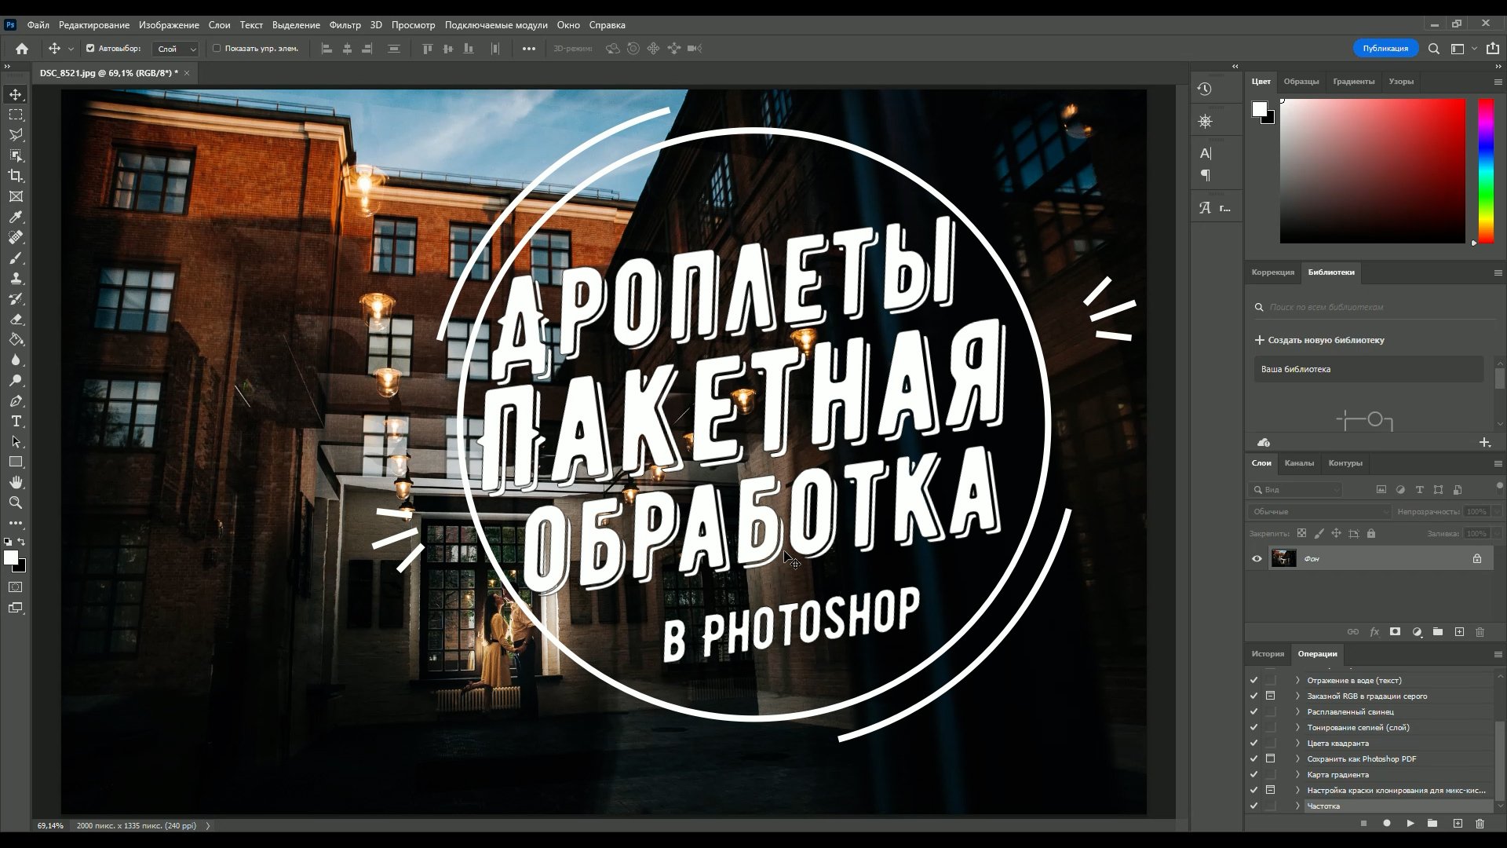Select the Polygonal Lasso tool
1507x848 pixels.
16,135
